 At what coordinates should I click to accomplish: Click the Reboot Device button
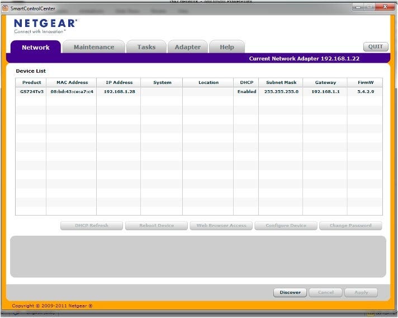click(x=156, y=226)
